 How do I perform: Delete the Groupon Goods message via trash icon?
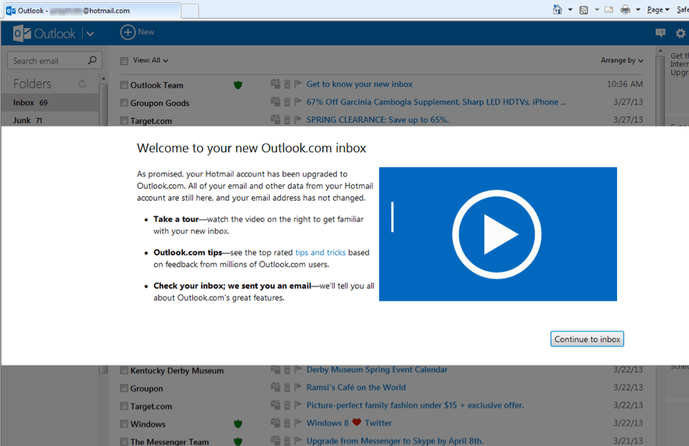click(287, 102)
